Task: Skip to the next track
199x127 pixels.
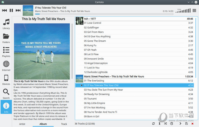Action: tap(18, 10)
